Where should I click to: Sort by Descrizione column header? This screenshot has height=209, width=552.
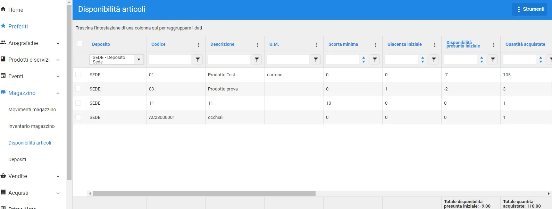coord(222,44)
